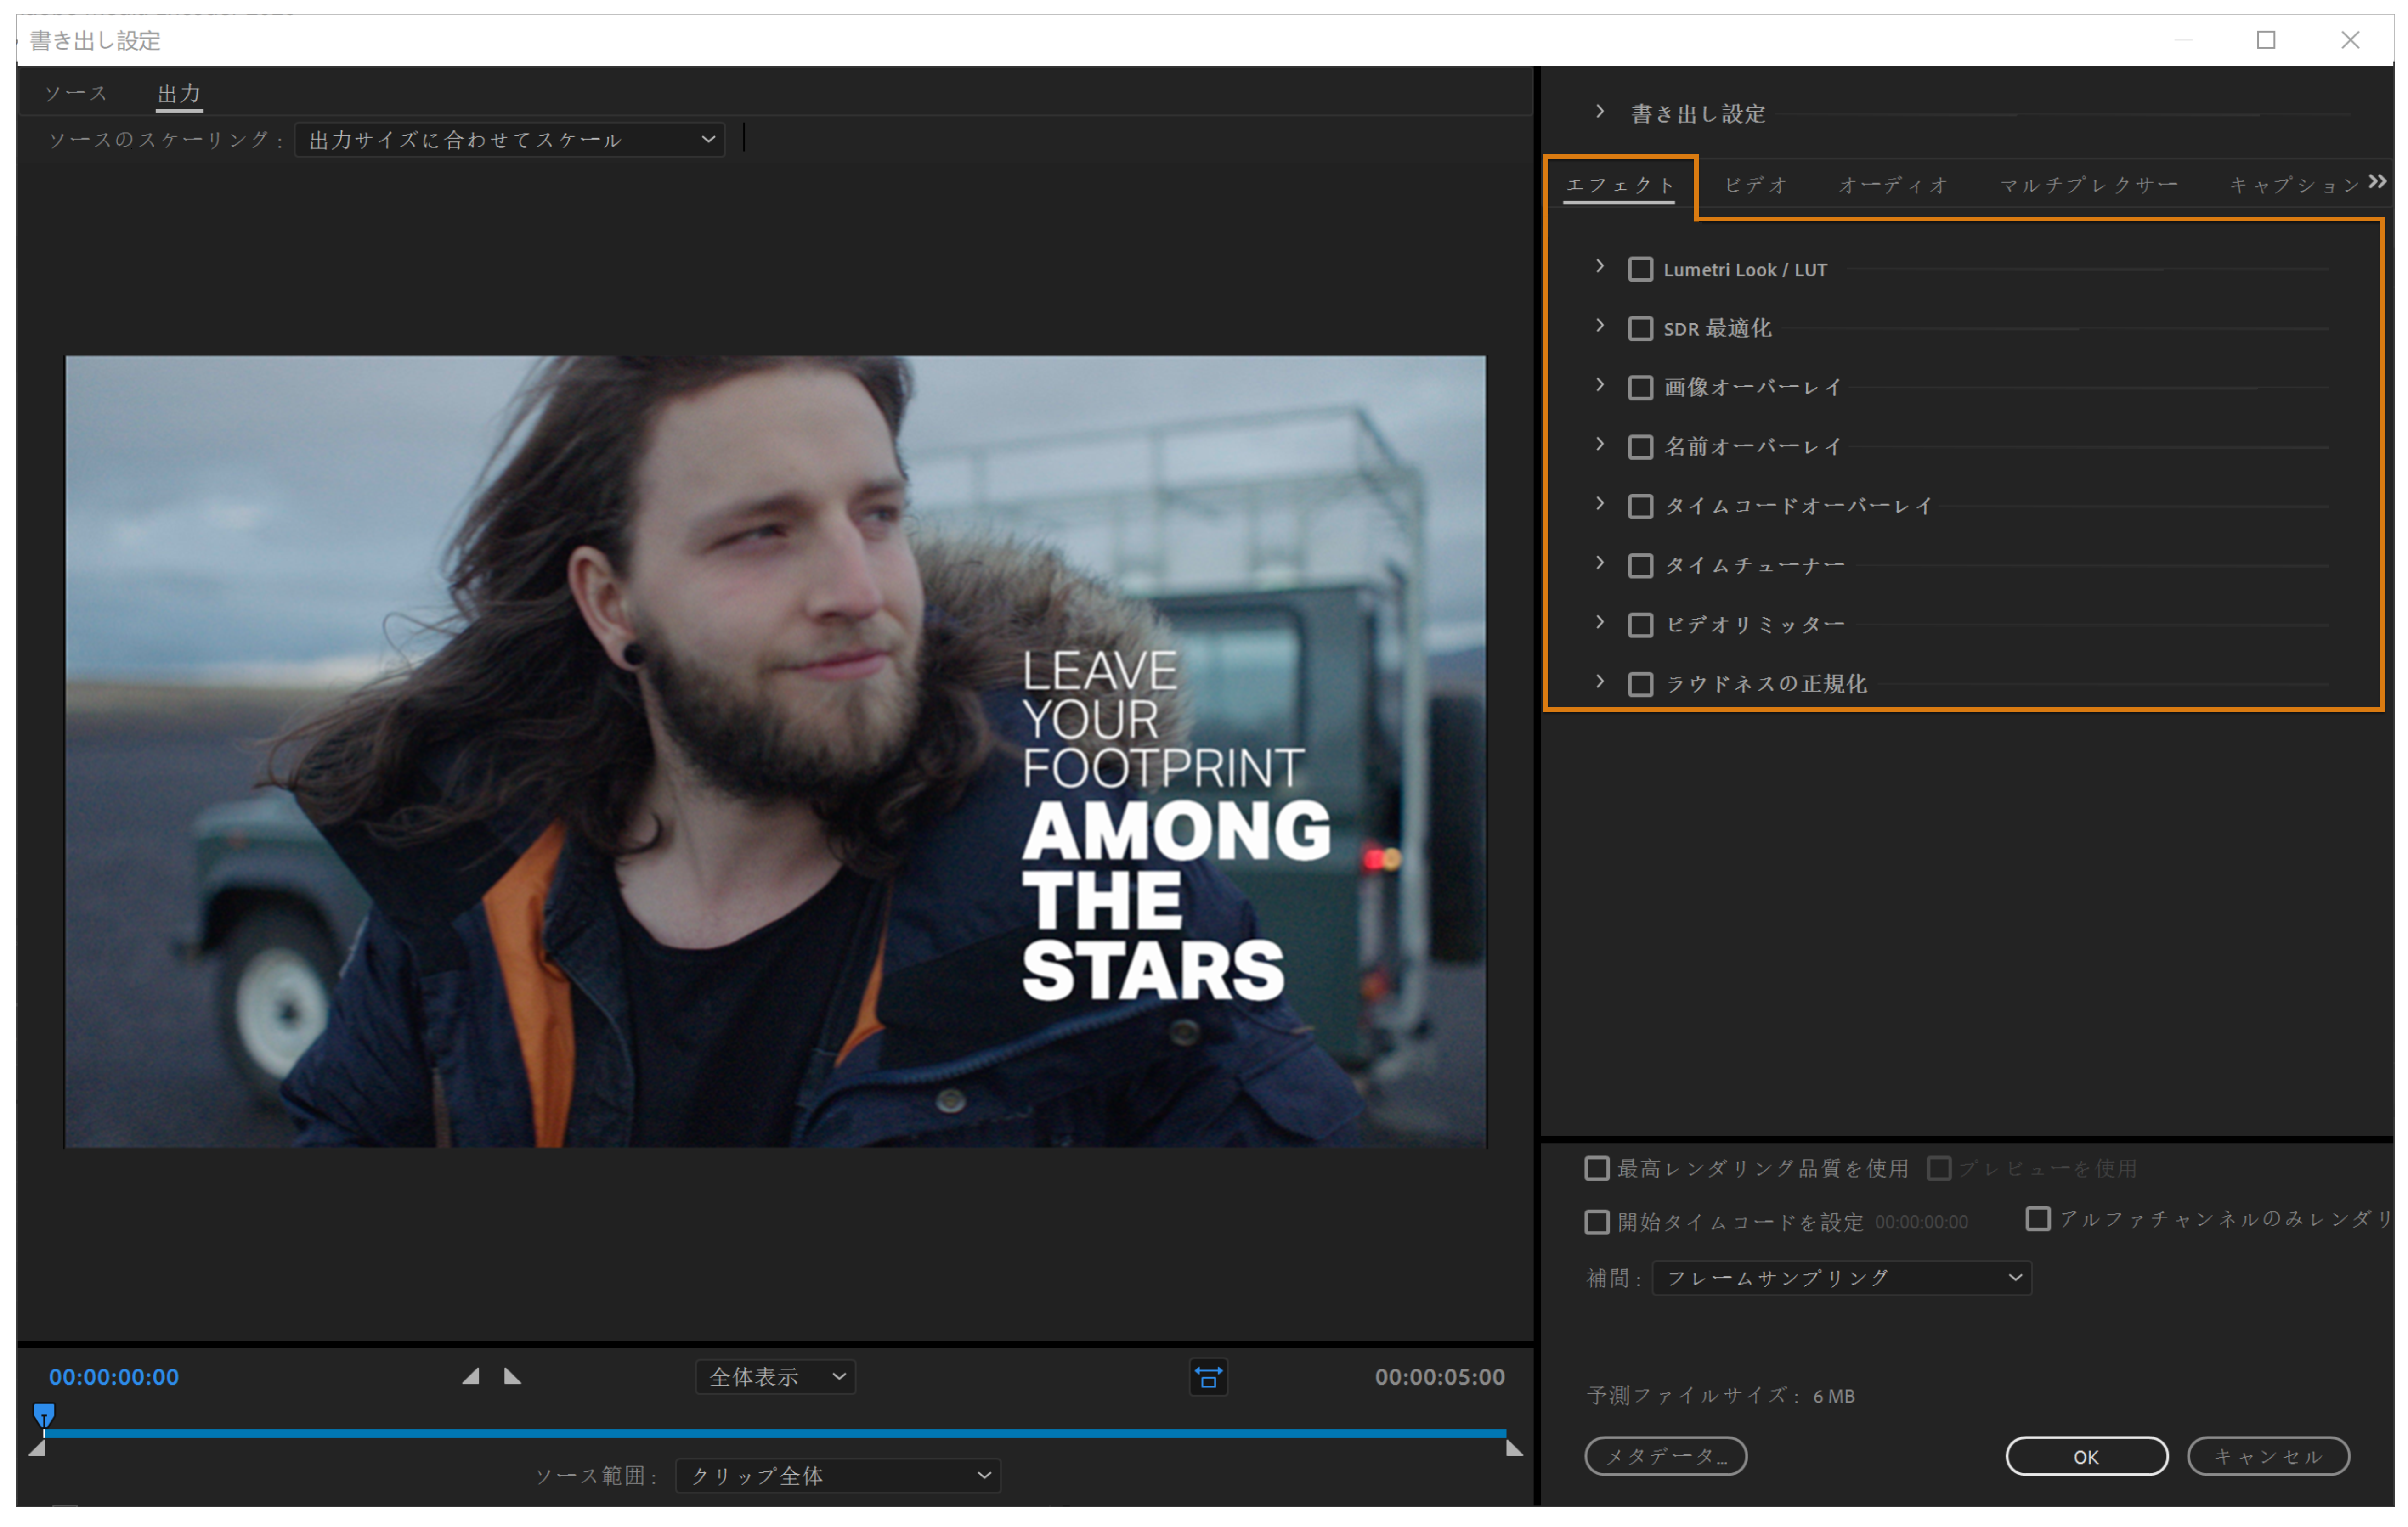Click the double-arrow overflow tabs icon
2408x1527 pixels.
[2377, 182]
